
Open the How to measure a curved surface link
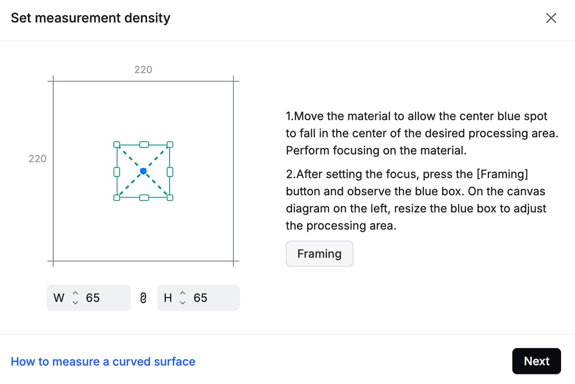pos(103,362)
